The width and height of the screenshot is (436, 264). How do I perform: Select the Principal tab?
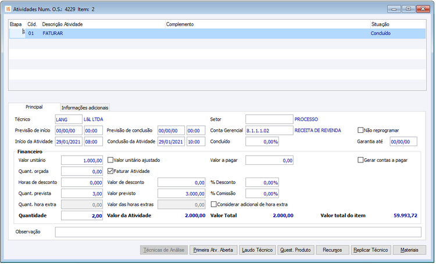(x=34, y=107)
